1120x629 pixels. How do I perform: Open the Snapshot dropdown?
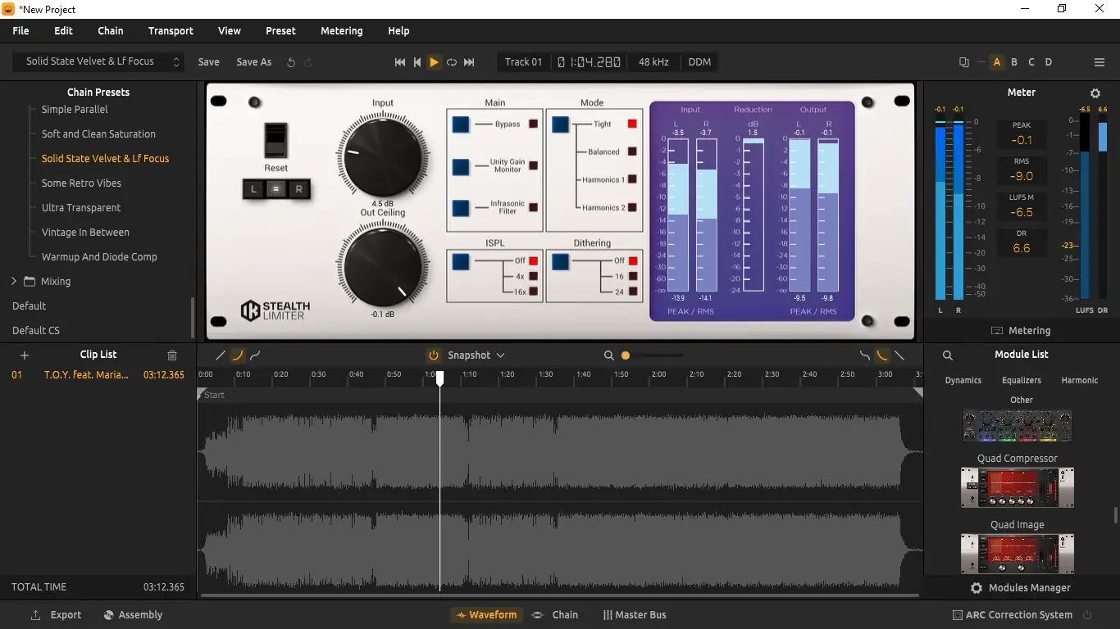pyautogui.click(x=476, y=355)
